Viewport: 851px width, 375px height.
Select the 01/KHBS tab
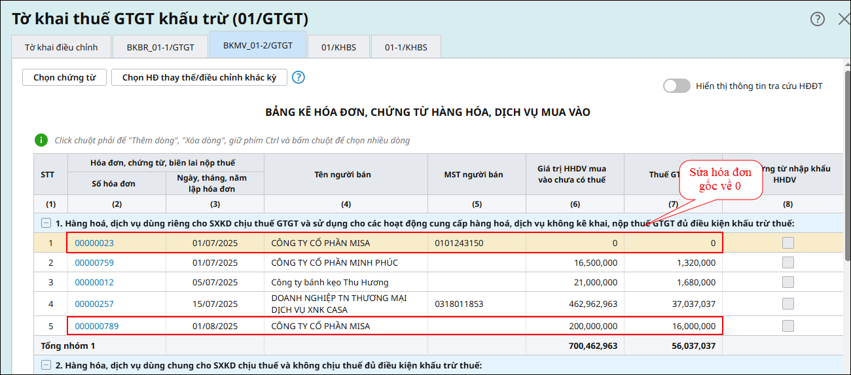[338, 47]
